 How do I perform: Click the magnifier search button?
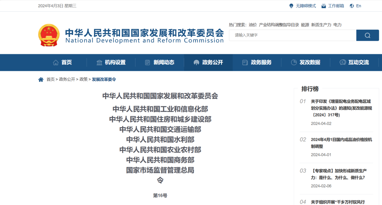pos(367,35)
